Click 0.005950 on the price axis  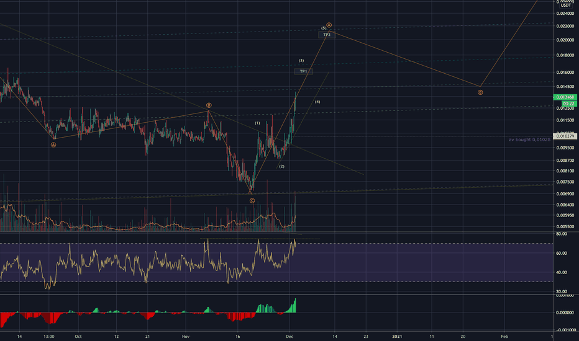(x=565, y=215)
